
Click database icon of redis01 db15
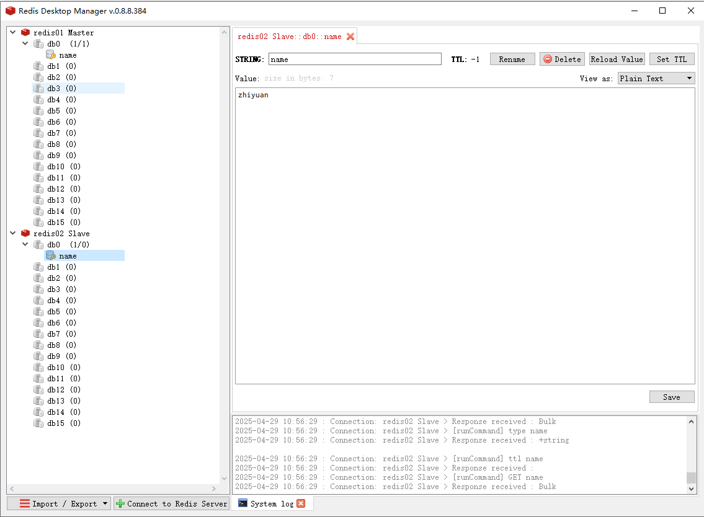[38, 222]
